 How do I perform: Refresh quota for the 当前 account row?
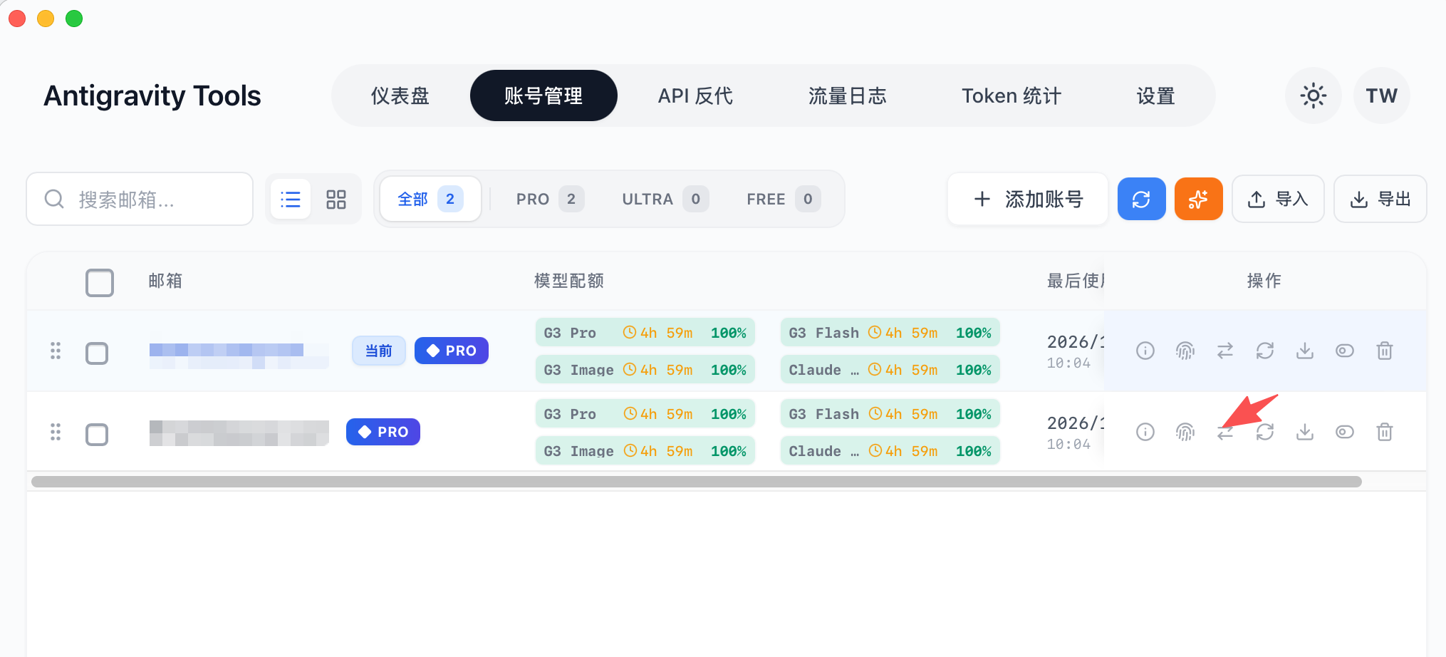(x=1265, y=351)
